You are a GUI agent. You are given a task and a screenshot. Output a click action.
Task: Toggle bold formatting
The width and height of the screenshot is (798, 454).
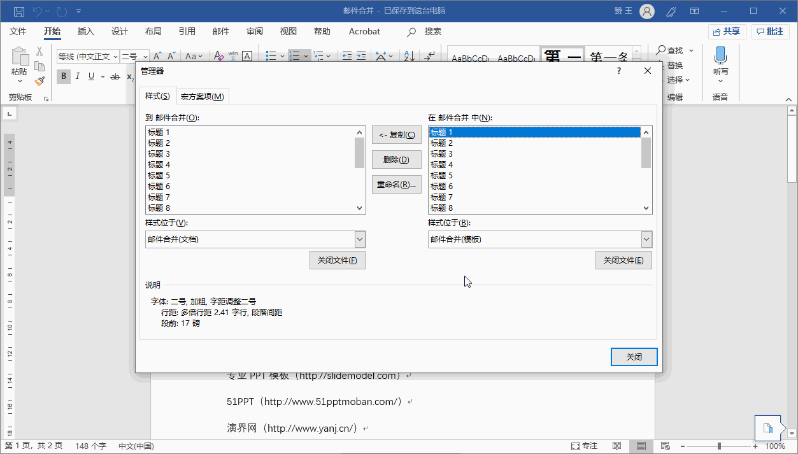63,76
